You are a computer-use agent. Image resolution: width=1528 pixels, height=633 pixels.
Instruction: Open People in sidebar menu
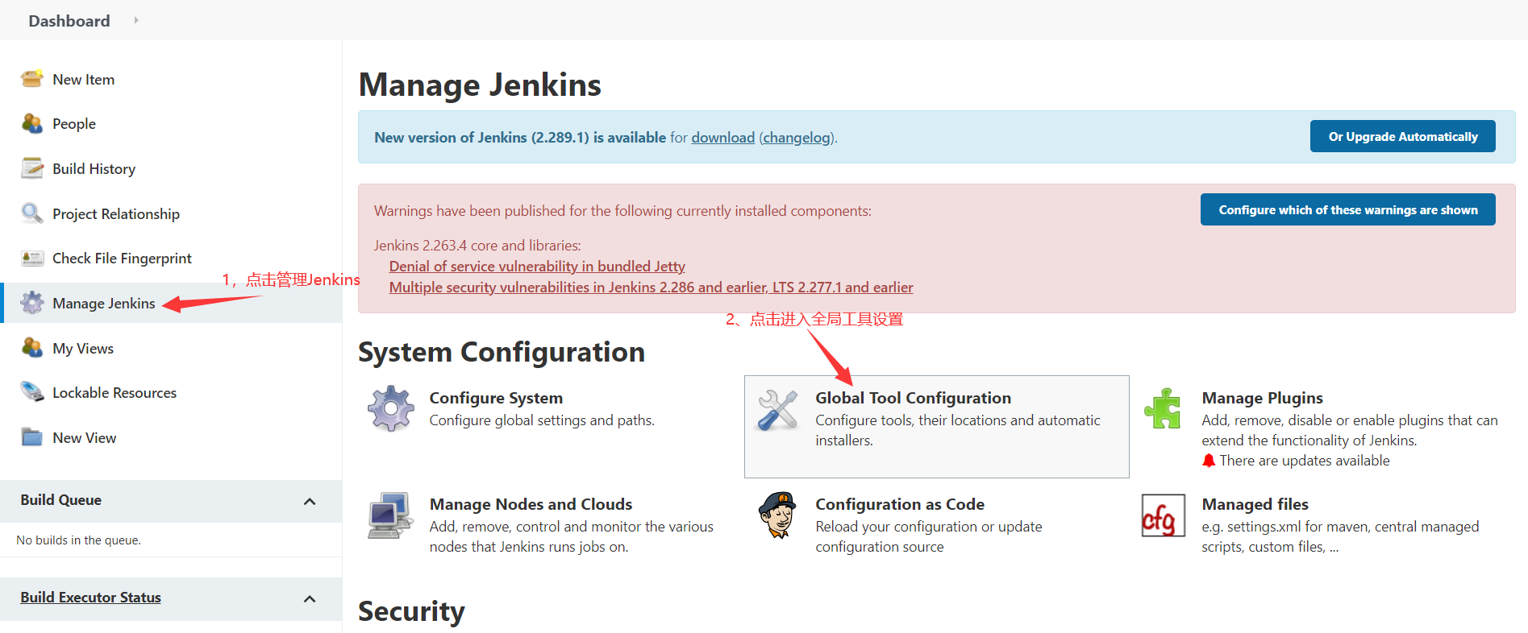pyautogui.click(x=74, y=123)
